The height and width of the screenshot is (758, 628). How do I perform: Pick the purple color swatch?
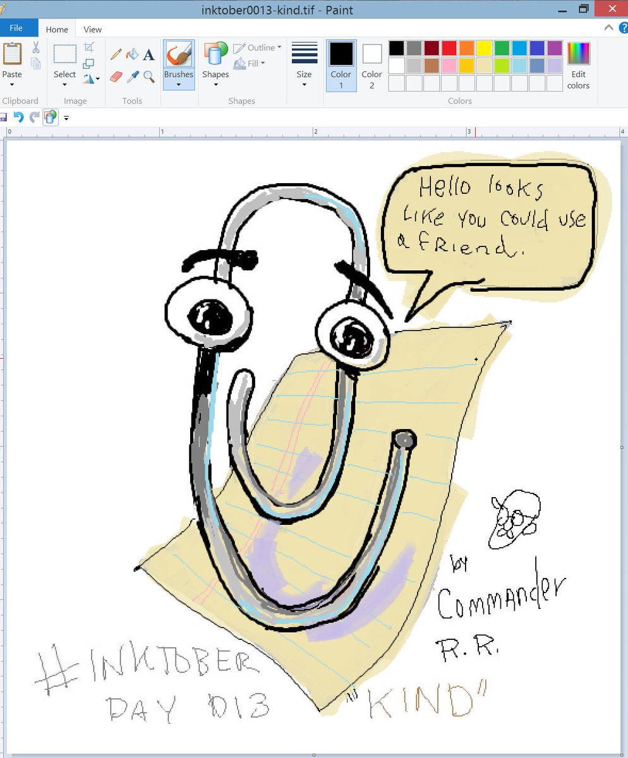tap(555, 48)
